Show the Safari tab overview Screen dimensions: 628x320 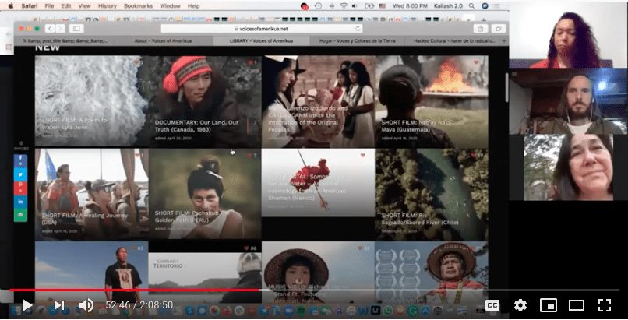[x=499, y=28]
